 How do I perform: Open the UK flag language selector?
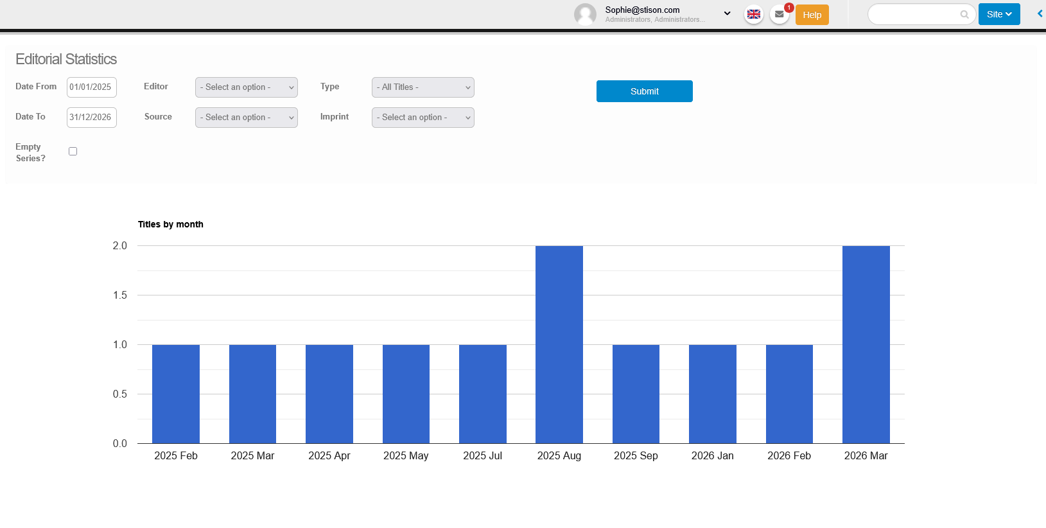[x=753, y=14]
